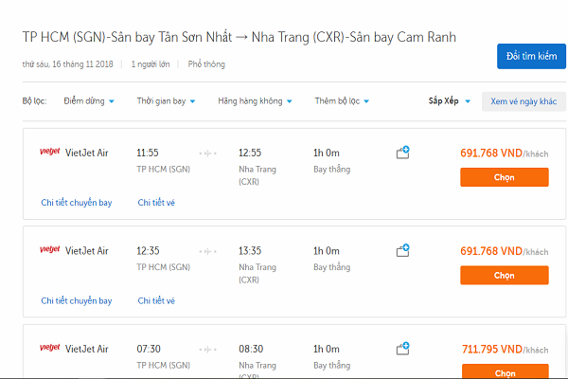This screenshot has width=568, height=379.
Task: Open the Hãng hàng không filter dropdown
Action: pyautogui.click(x=255, y=101)
